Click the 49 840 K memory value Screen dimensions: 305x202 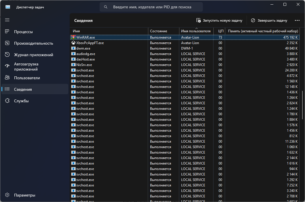(x=291, y=48)
